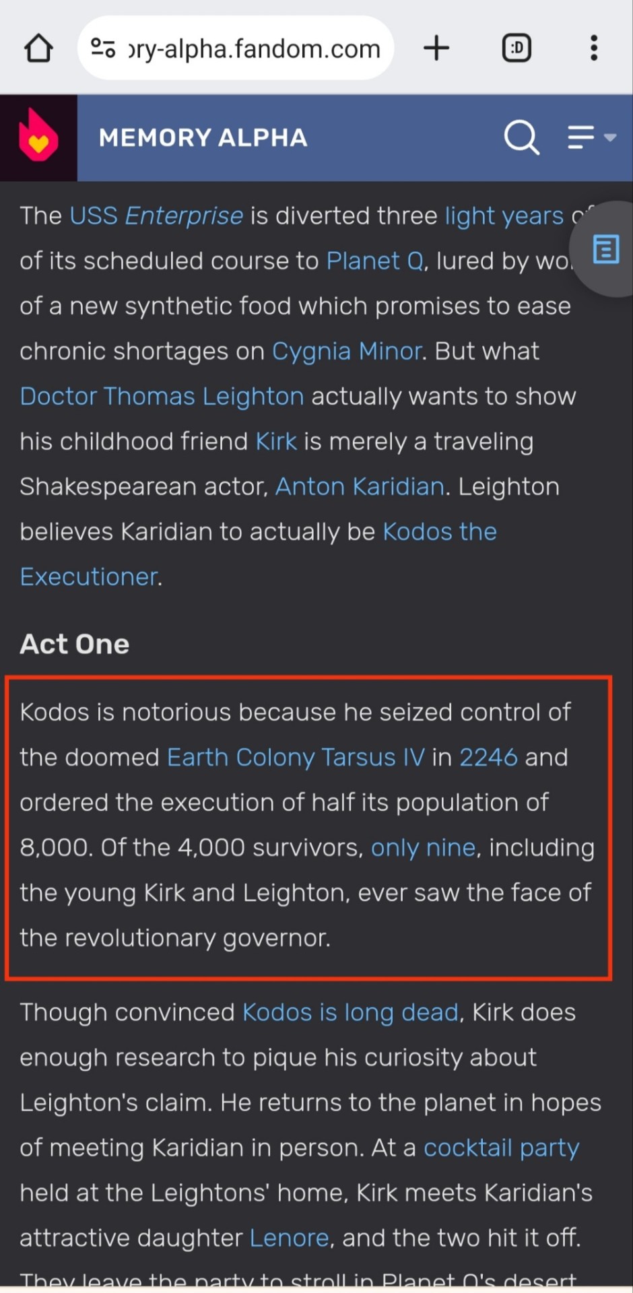Image resolution: width=633 pixels, height=1293 pixels.
Task: Open browser three-dot overflow menu
Action: coord(593,48)
